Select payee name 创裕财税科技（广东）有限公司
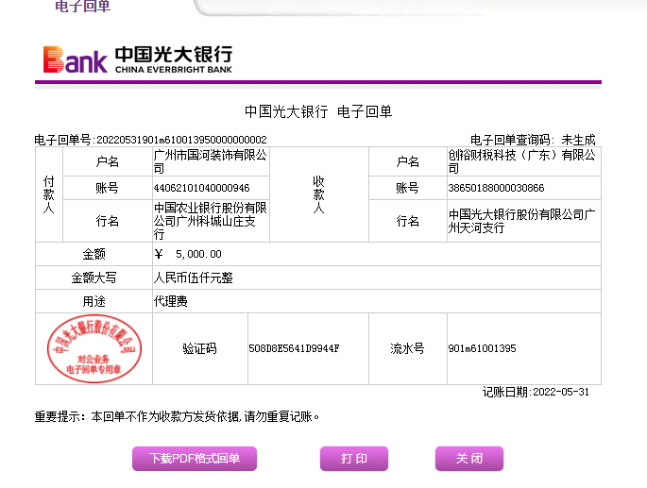 pyautogui.click(x=522, y=161)
